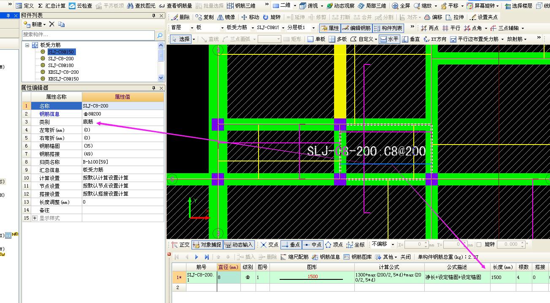Select KBSLJ-C8-200 in component tree

[63, 72]
